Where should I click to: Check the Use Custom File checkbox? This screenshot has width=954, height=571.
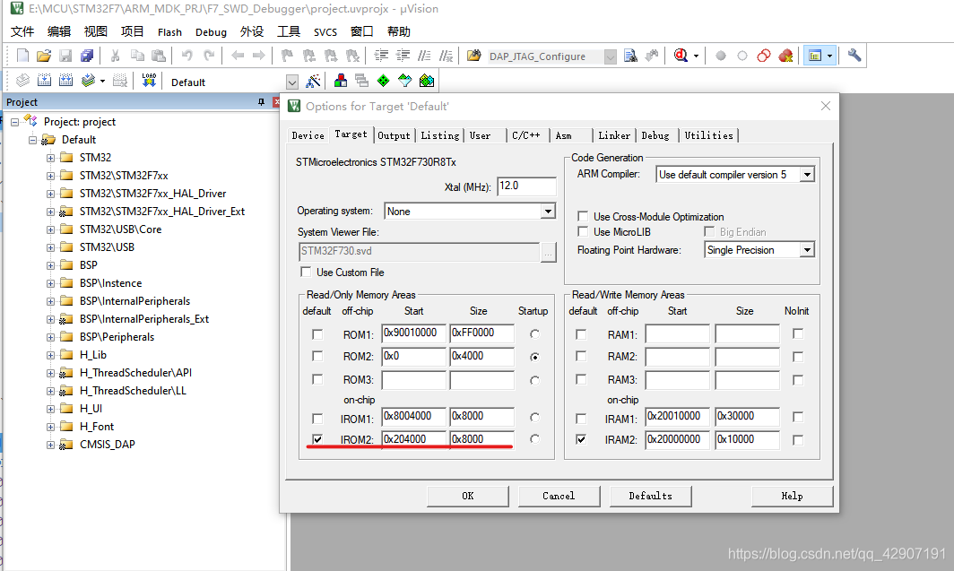point(306,272)
